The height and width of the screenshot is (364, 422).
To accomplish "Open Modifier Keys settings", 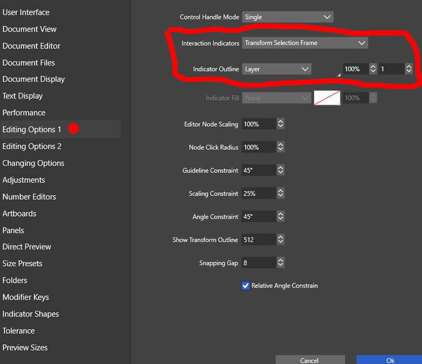I will pos(26,297).
